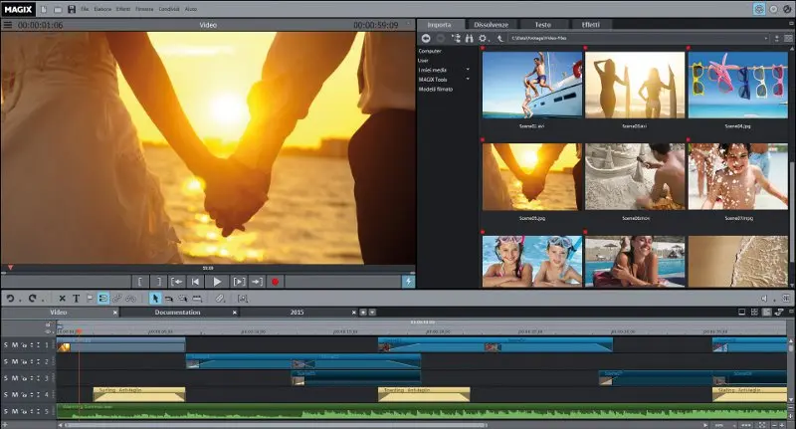Play the selected range
Viewport: 796px width, 429px height.
pos(239,282)
